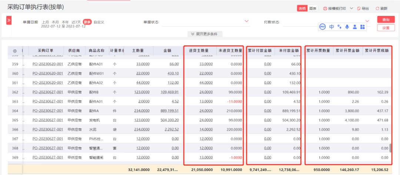Click paid amount 0.00 in row 361

coord(268,83)
